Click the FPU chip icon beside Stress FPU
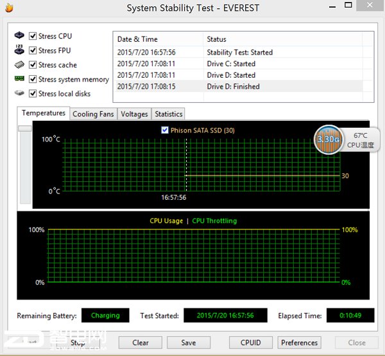The height and width of the screenshot is (356, 385). pyautogui.click(x=19, y=49)
